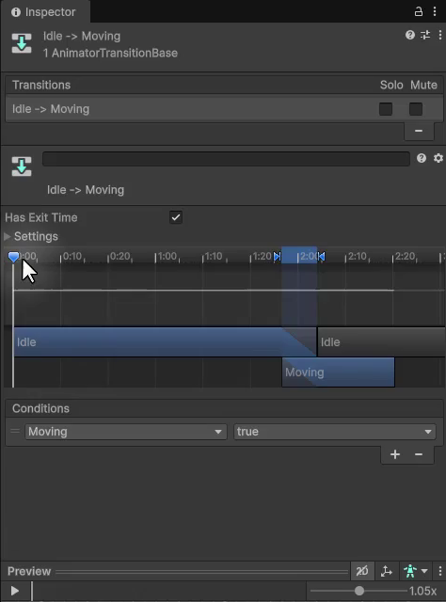The width and height of the screenshot is (446, 602).
Task: Click the transition icon next to name field
Action: [x=22, y=166]
